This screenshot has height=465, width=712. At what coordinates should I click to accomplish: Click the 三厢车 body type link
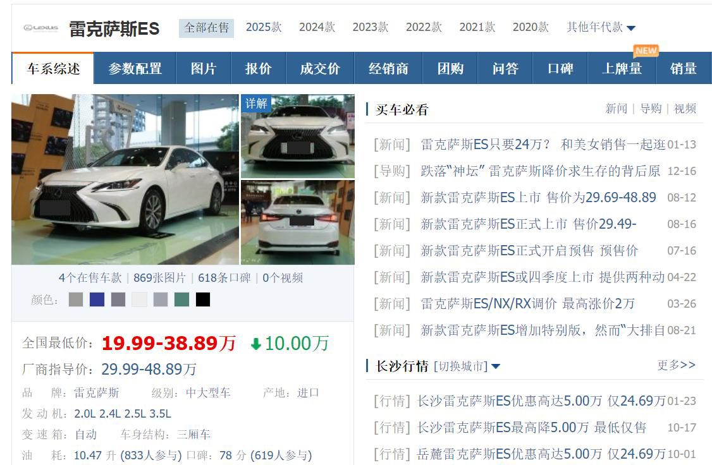tap(194, 435)
